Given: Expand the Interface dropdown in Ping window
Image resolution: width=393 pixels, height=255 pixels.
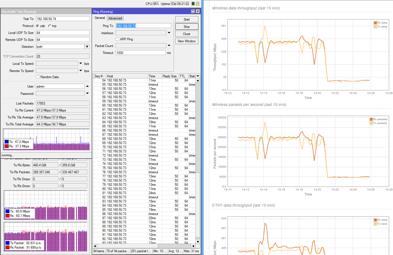Looking at the screenshot, I should (x=169, y=33).
